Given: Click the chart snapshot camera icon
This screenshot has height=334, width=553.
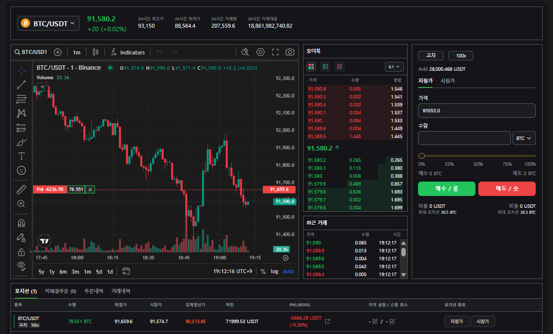Looking at the screenshot, I should pos(290,52).
